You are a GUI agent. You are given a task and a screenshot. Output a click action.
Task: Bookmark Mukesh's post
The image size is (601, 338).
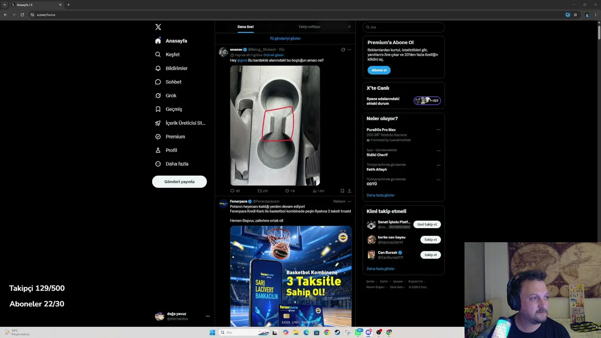342,191
